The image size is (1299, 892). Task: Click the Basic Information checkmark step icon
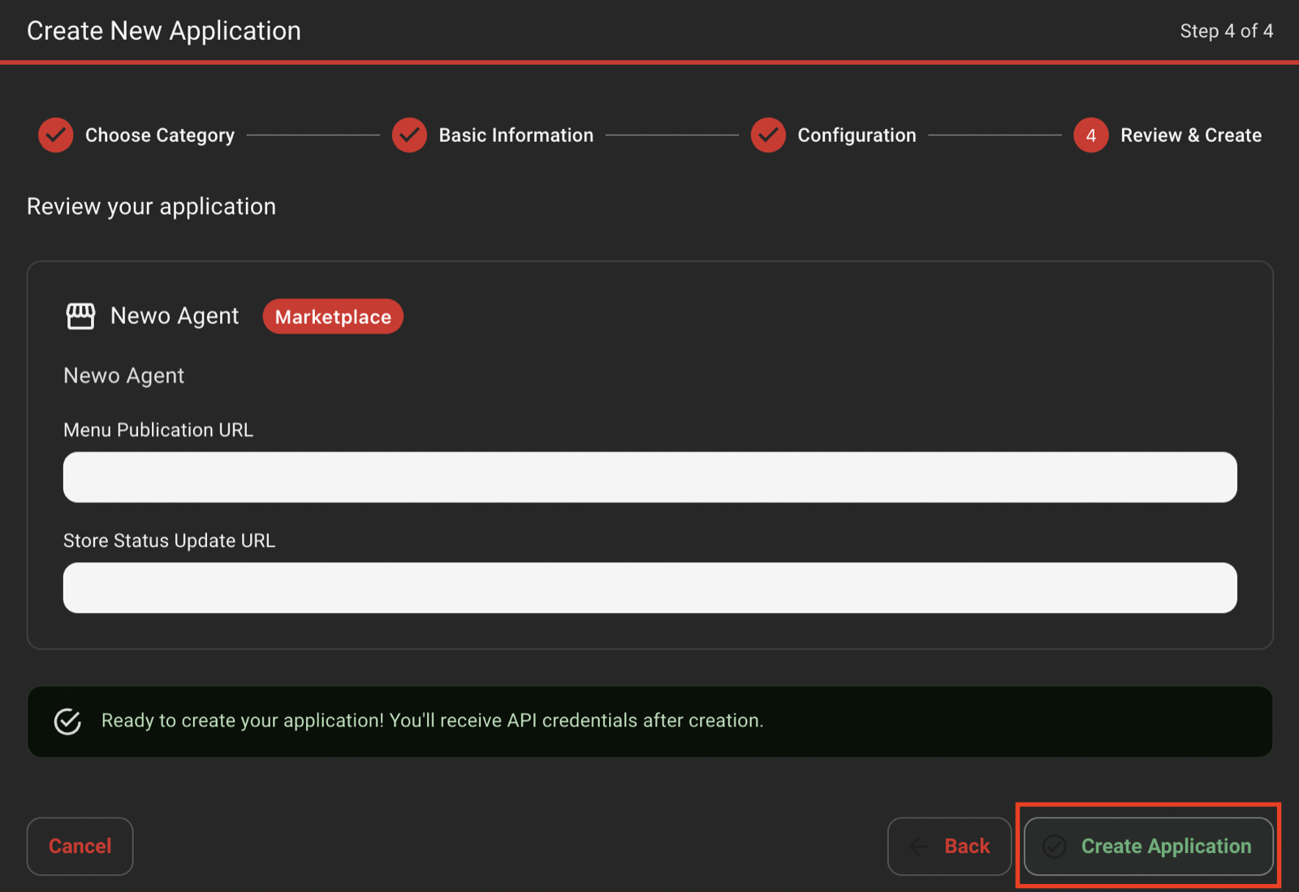click(409, 135)
